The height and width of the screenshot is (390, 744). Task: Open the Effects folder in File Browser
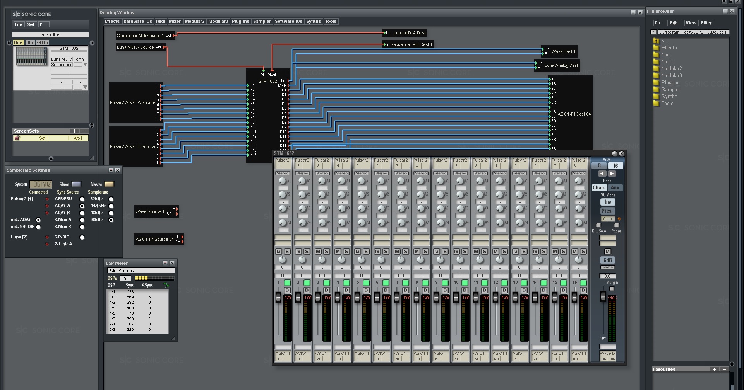coord(669,48)
